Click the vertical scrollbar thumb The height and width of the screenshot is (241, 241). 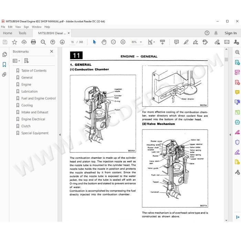(x=226, y=59)
